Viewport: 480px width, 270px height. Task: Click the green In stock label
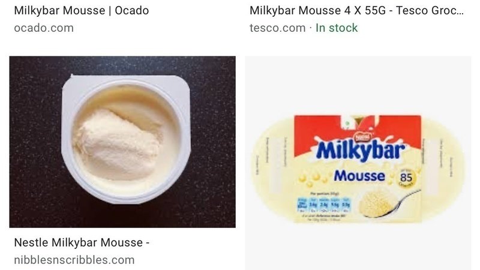(337, 28)
